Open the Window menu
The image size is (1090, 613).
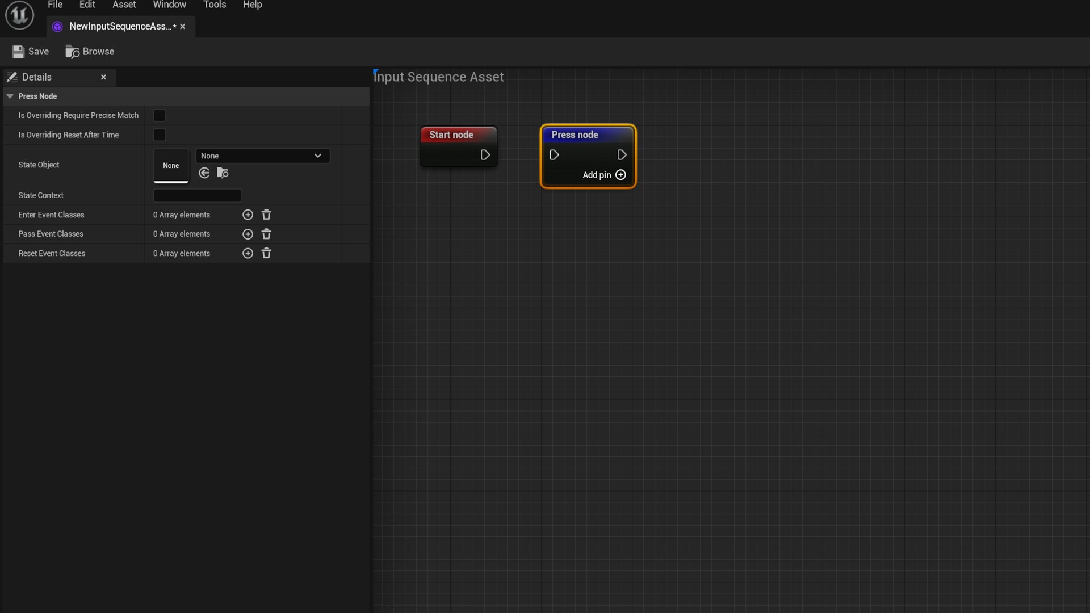click(169, 5)
